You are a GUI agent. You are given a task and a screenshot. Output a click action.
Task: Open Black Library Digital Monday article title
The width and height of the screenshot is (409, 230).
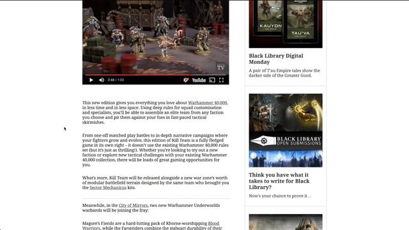pyautogui.click(x=275, y=59)
